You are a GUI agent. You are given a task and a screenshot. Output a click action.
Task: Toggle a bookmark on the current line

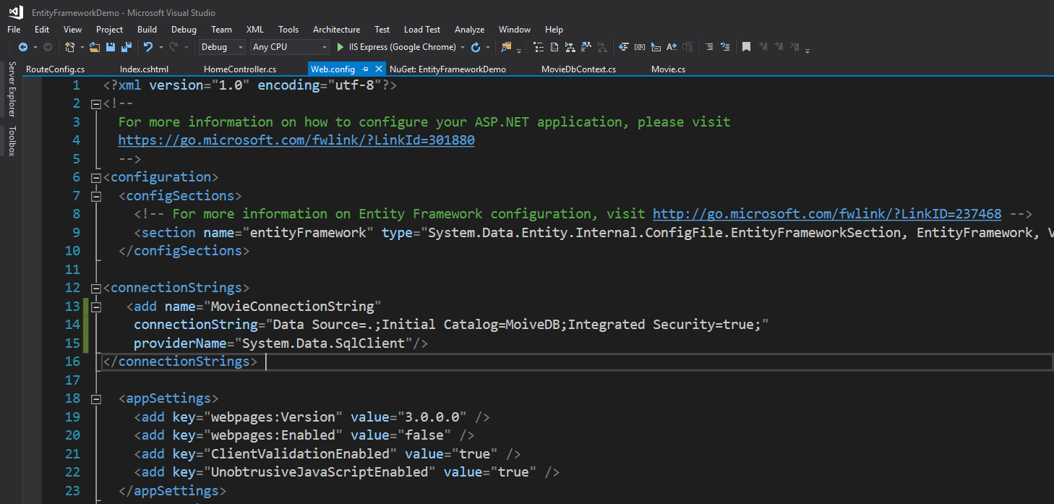(x=746, y=46)
